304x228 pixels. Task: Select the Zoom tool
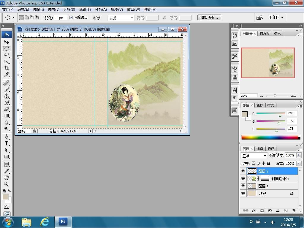click(7, 184)
